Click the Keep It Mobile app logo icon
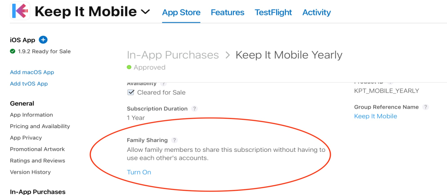 click(20, 11)
